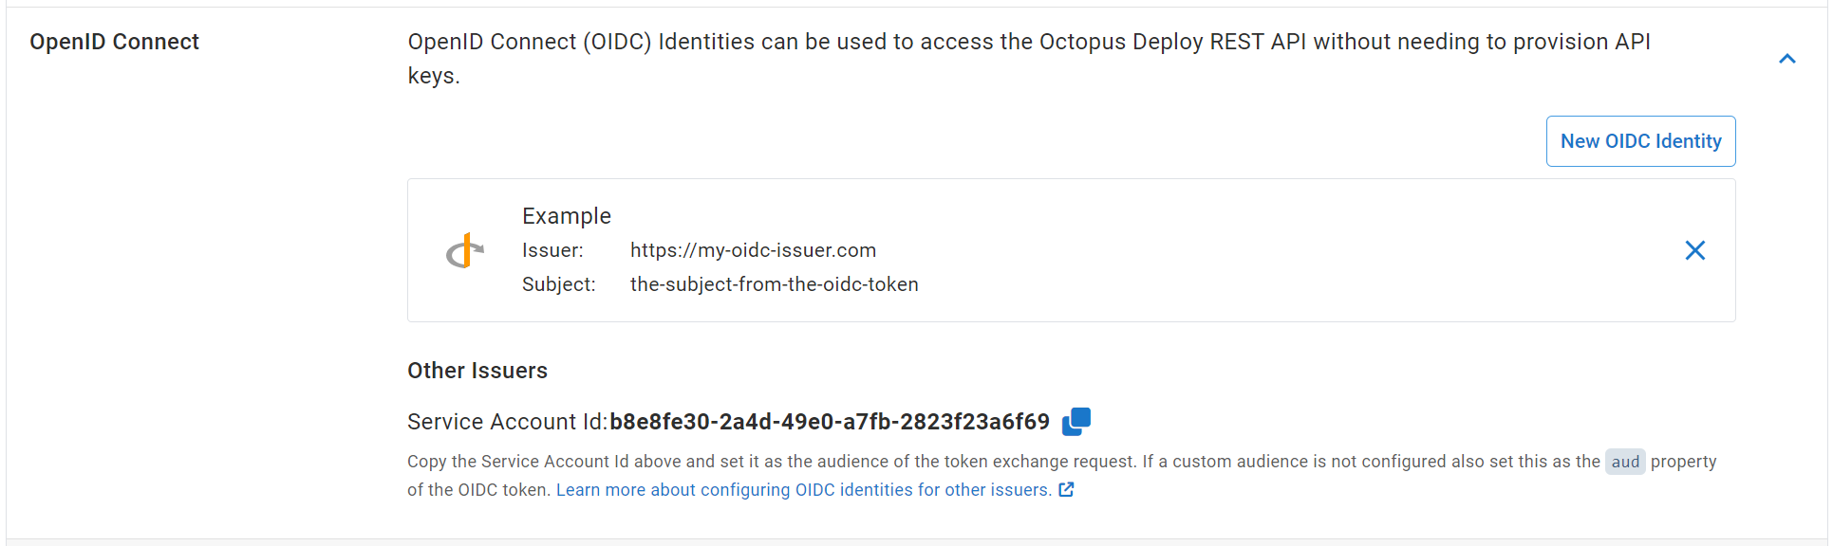The height and width of the screenshot is (546, 1833).
Task: Open the Example identity by its title
Action: click(x=567, y=216)
